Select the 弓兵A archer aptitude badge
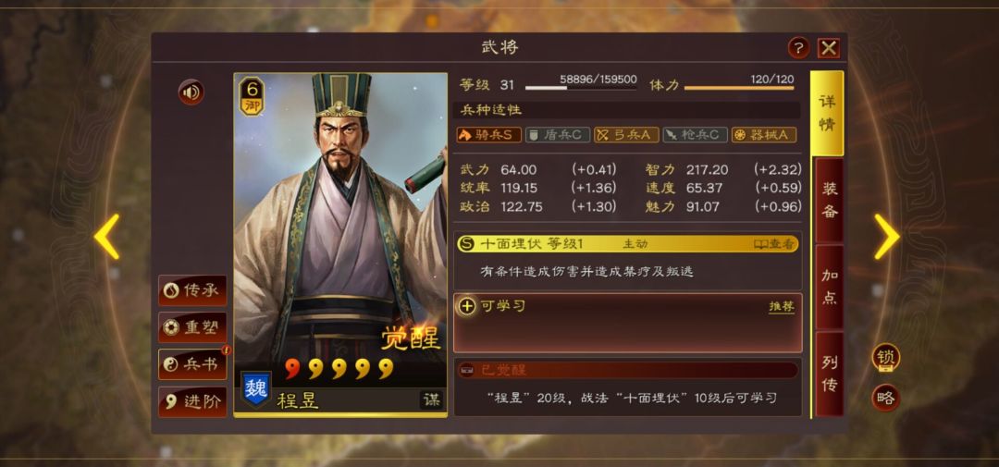 pyautogui.click(x=626, y=135)
